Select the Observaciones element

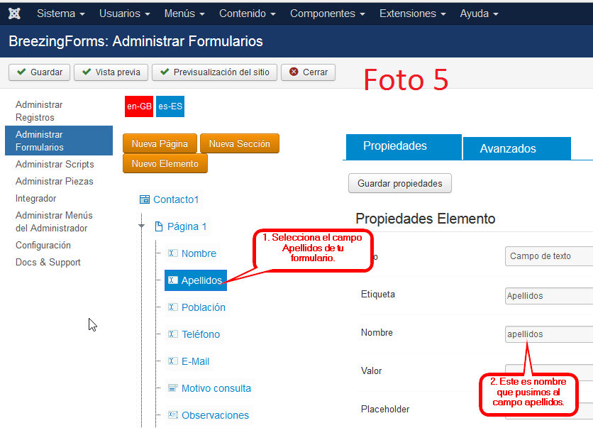click(215, 415)
